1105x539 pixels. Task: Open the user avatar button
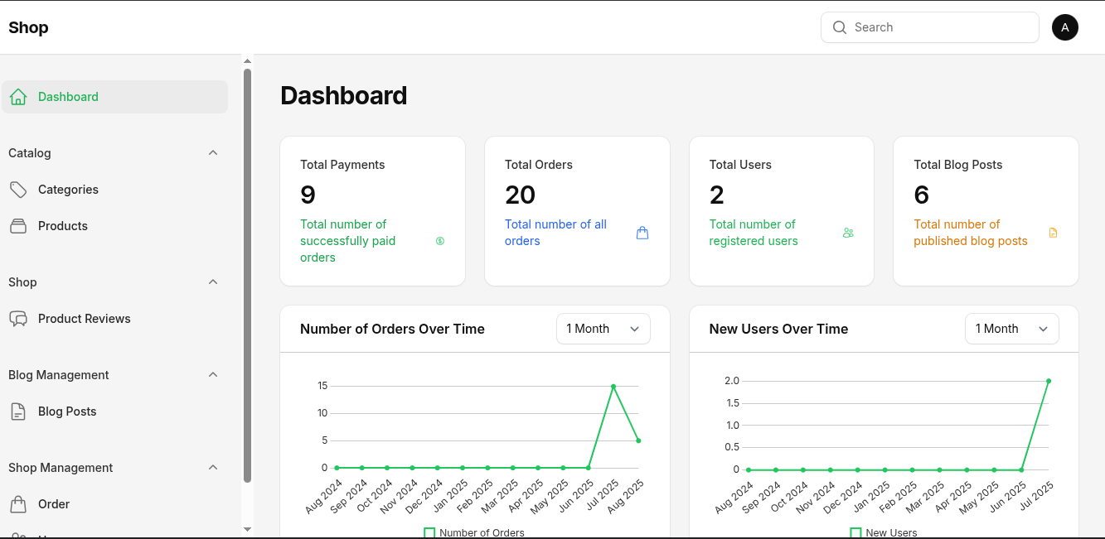1064,27
